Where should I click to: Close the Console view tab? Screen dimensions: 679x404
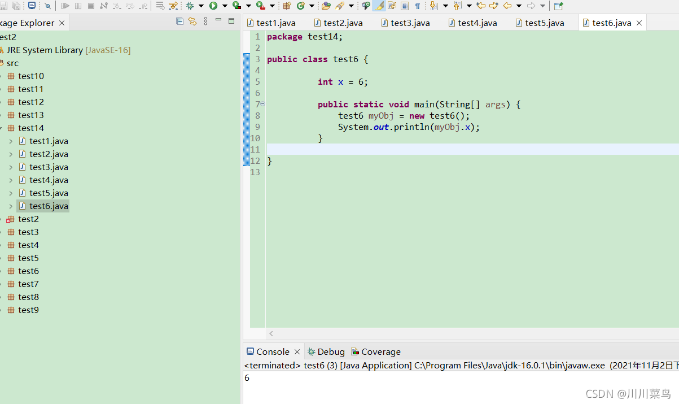[297, 351]
